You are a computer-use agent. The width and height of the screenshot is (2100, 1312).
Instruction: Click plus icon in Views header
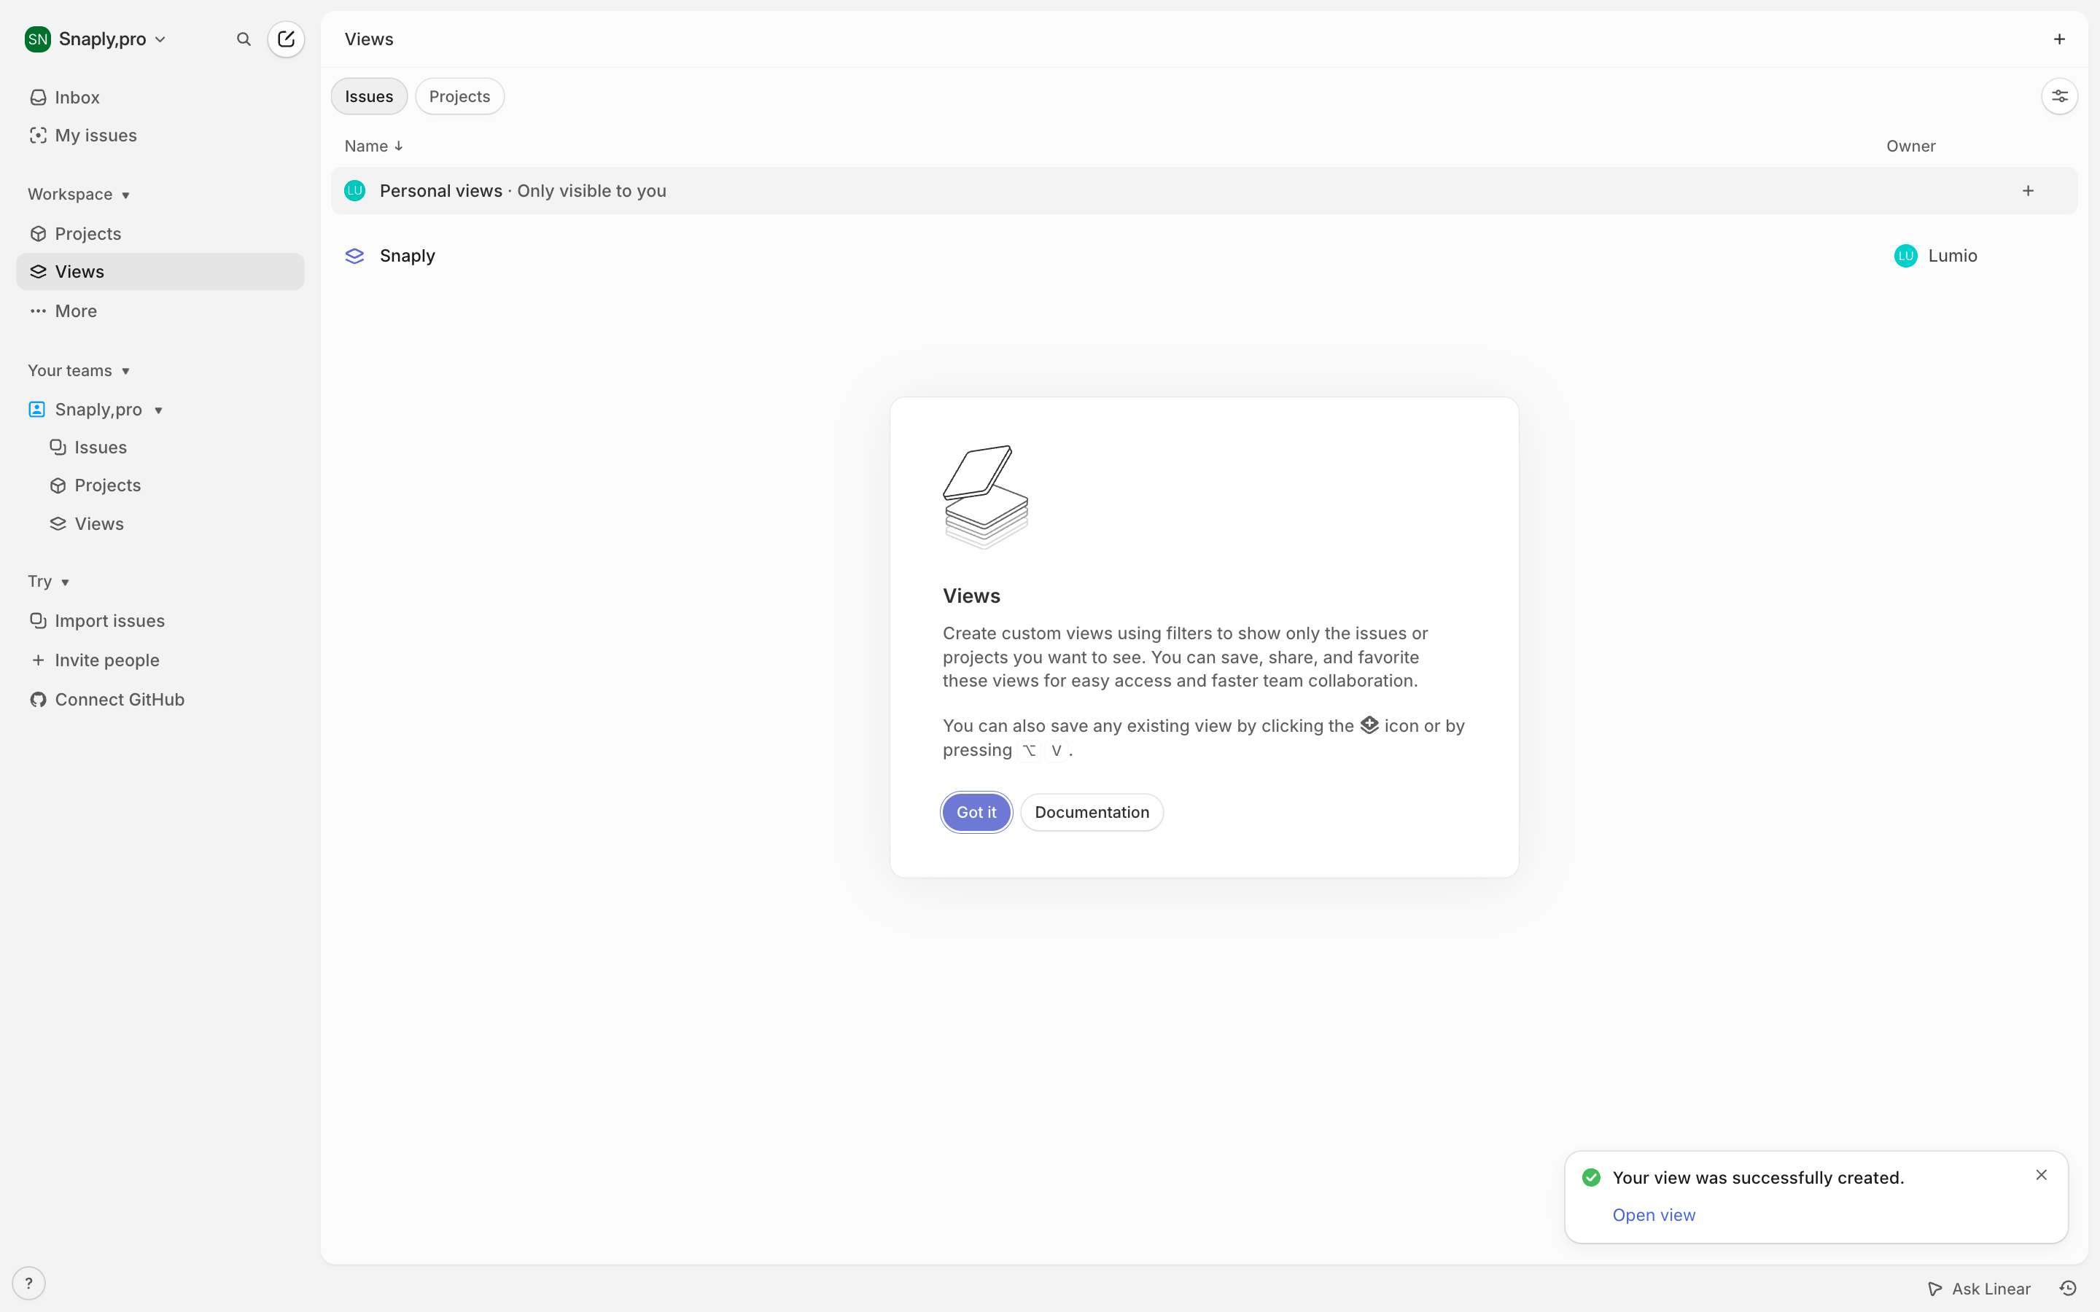coord(2059,39)
